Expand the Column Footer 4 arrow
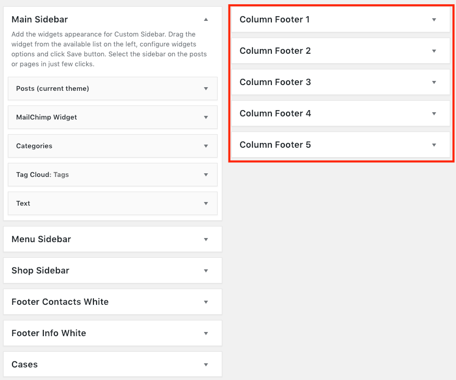The height and width of the screenshot is (380, 456). pos(434,113)
